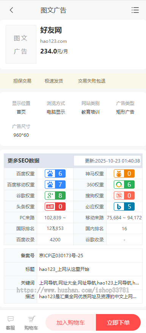Click the update timestamp 2025-10-23 01:40:38

tap(112, 161)
